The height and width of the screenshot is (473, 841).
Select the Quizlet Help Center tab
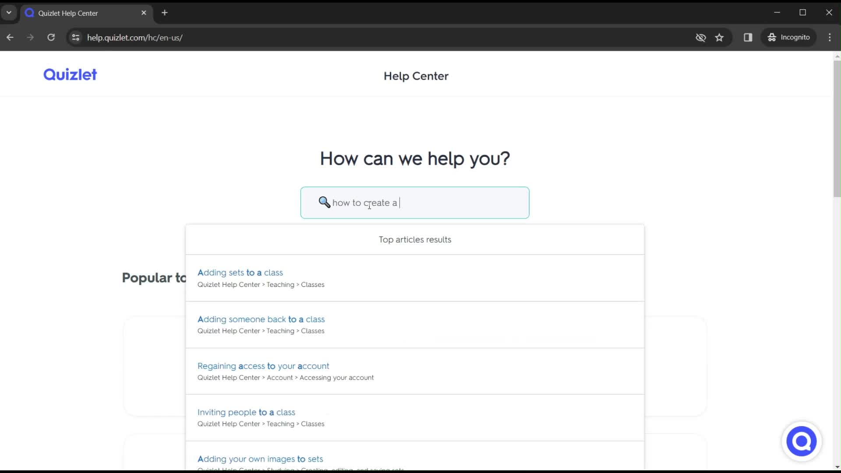click(87, 13)
